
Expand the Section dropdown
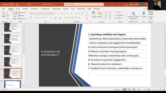click(23, 19)
